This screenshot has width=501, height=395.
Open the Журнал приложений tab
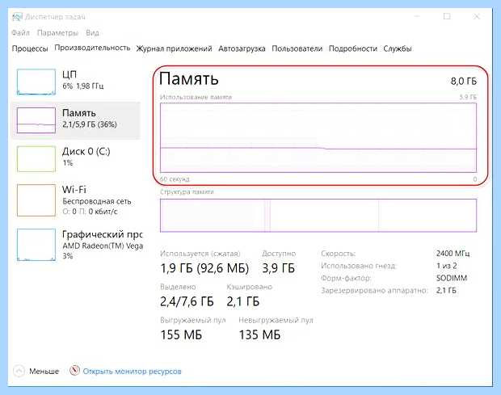coord(174,48)
